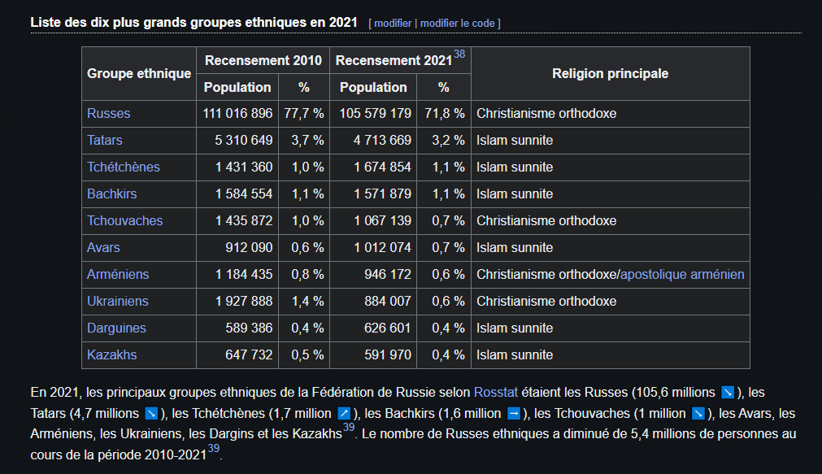822x474 pixels.
Task: Click the Avars link
Action: (x=103, y=247)
